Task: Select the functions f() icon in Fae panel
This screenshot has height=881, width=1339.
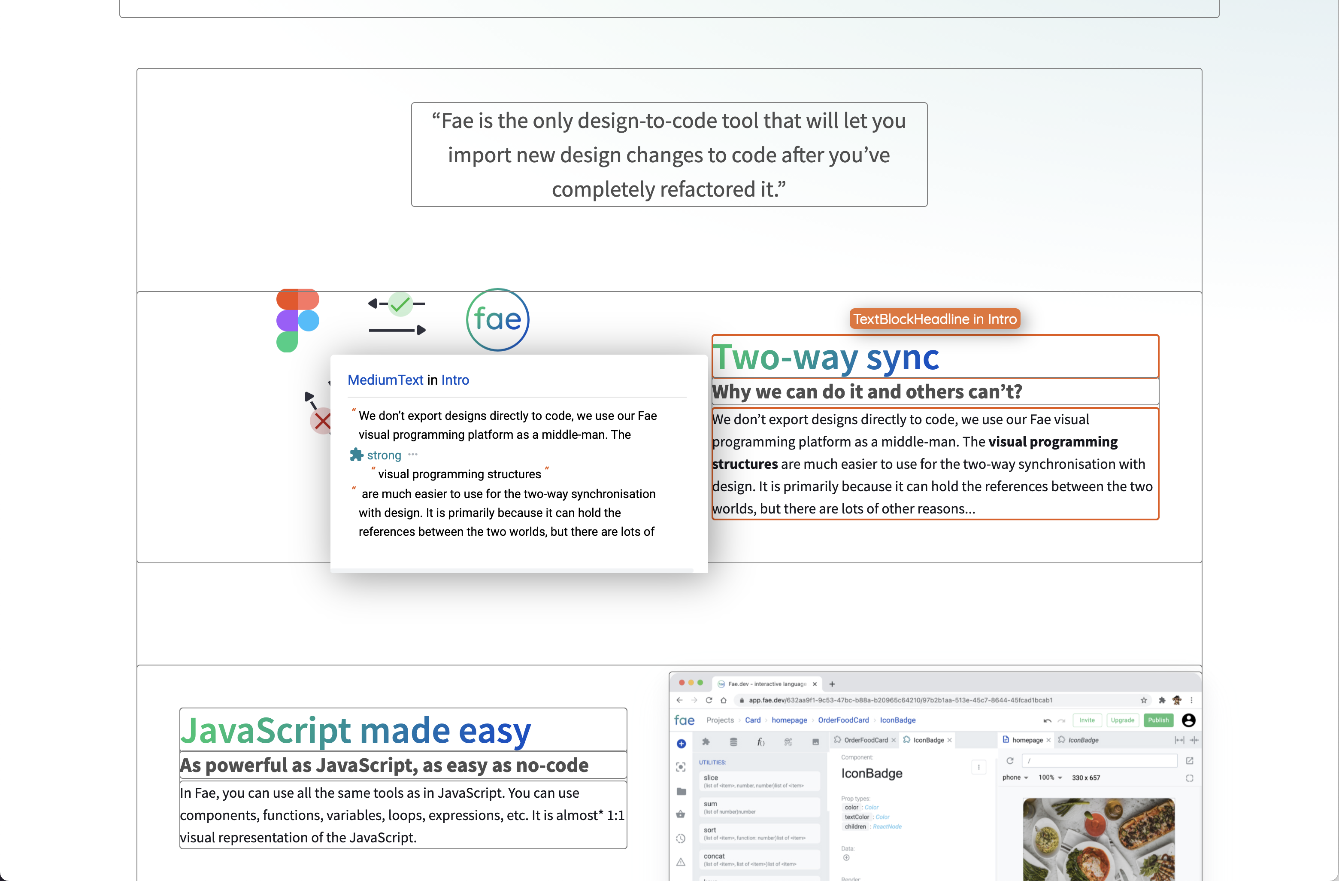Action: click(760, 742)
